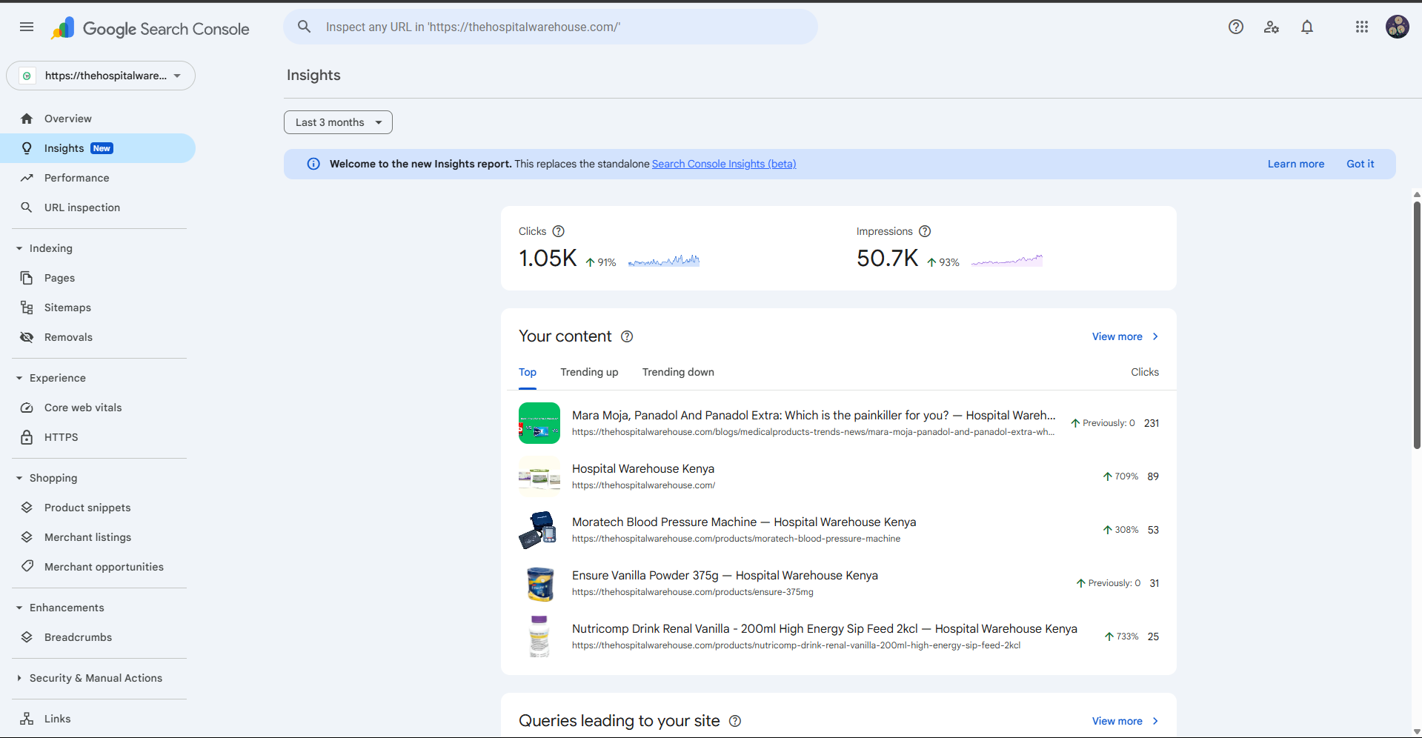Viewport: 1422px width, 738px height.
Task: Open the Mara Moja Panadol article row
Action: click(x=839, y=423)
